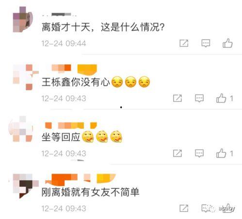Open username above "坐等回应" comment

(x=71, y=126)
